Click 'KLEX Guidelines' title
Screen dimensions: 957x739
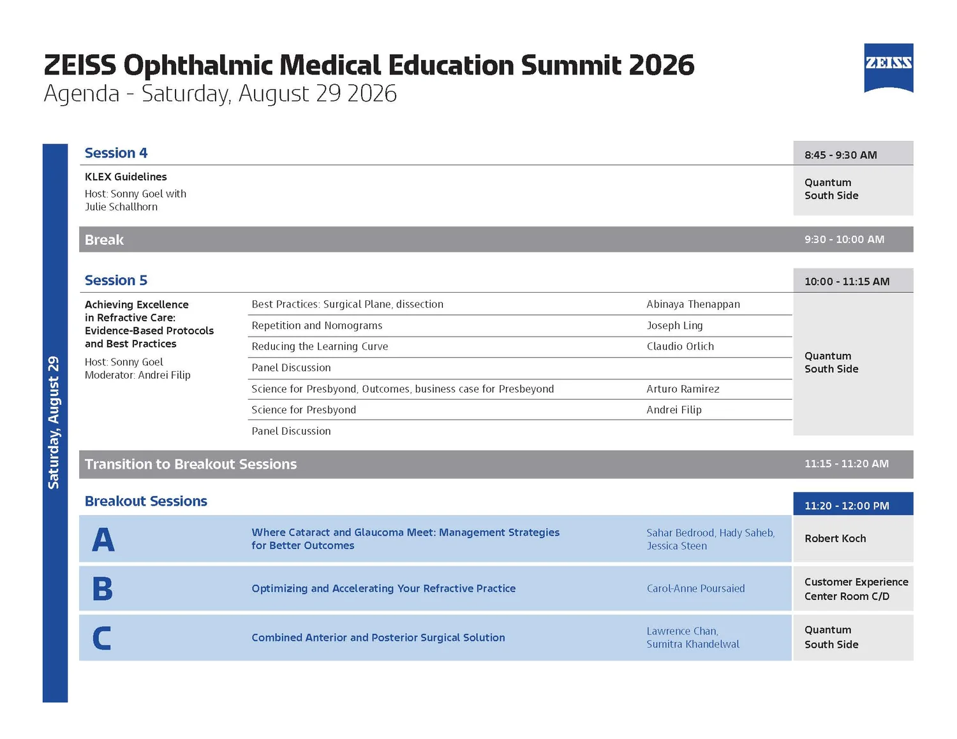click(126, 177)
